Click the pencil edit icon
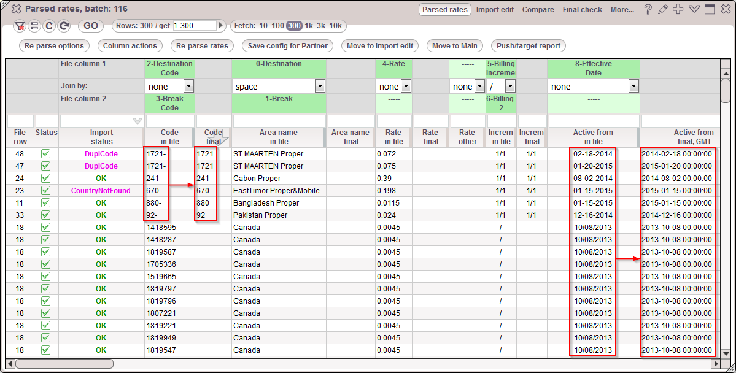Screen dimensions: 736x373 coord(662,9)
